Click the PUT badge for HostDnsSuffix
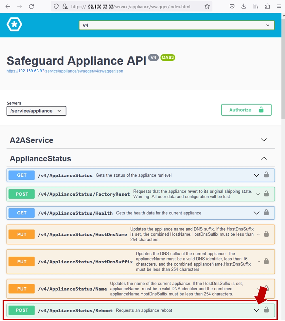285x321 pixels. point(22,262)
